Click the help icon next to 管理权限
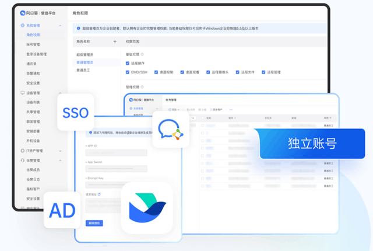Screen dimensions: 373x251 click(142, 87)
